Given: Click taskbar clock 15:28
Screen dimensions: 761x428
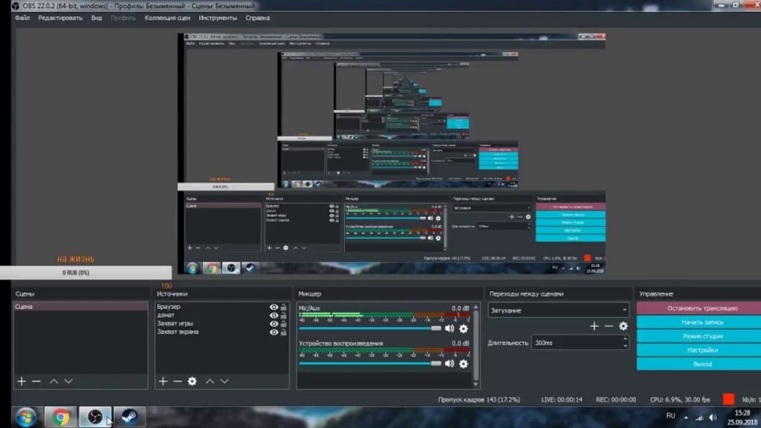Looking at the screenshot, I should (742, 413).
